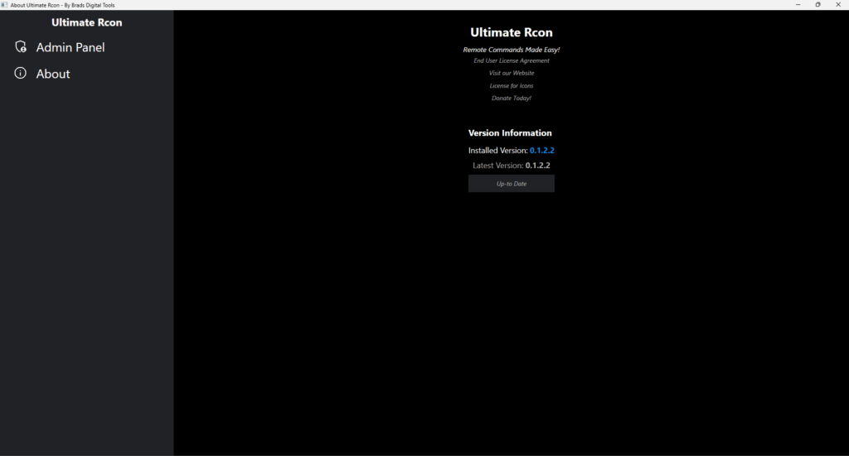Image resolution: width=849 pixels, height=456 pixels.
Task: Open the License for Icons link
Action: click(x=511, y=85)
